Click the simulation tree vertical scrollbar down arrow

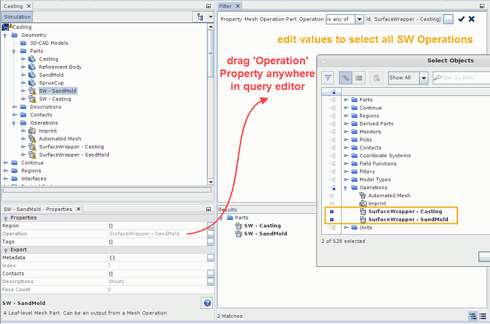coord(210,182)
